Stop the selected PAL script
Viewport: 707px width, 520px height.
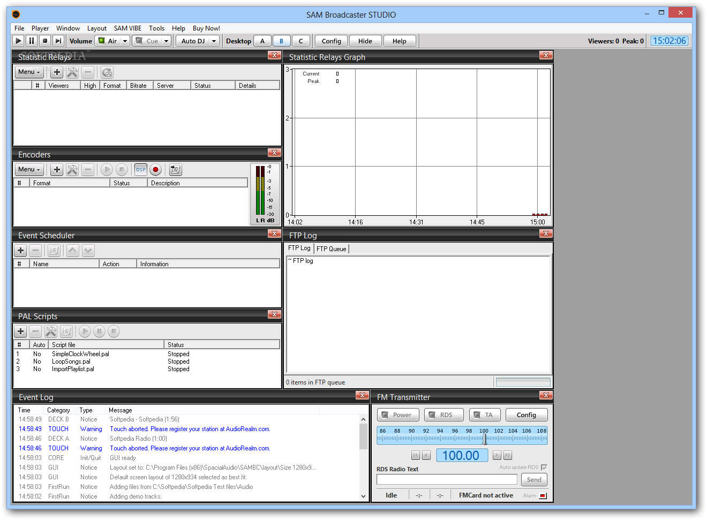[114, 331]
